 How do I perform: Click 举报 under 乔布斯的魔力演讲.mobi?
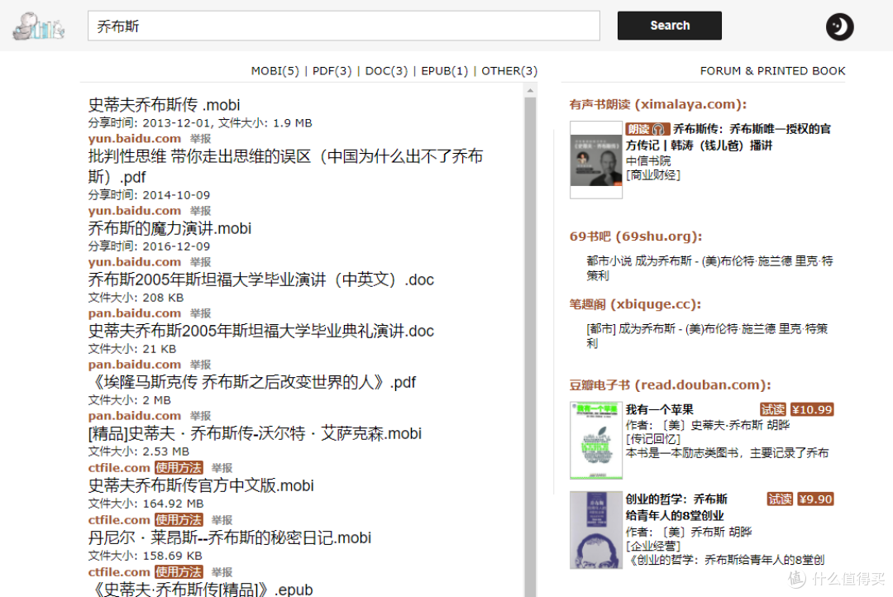[x=200, y=262]
